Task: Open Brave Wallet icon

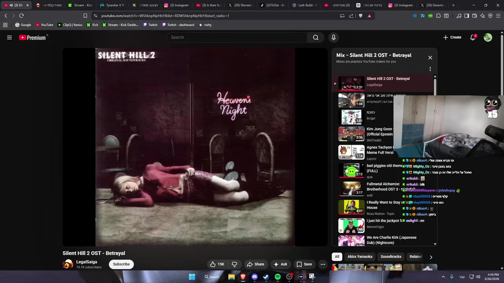Action: [474, 16]
